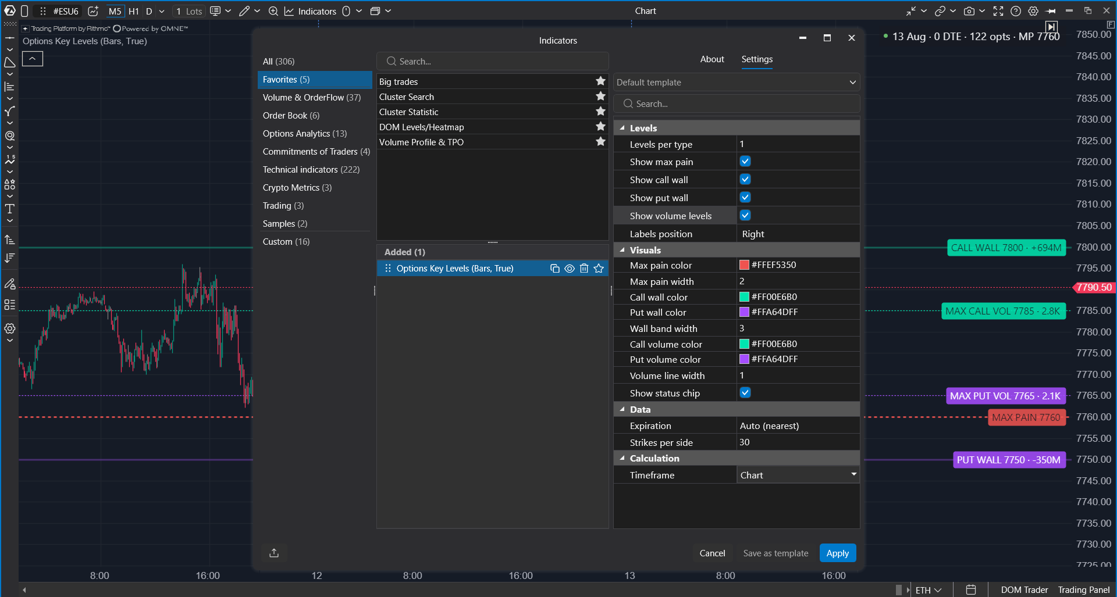Click the export icon in Indicators dialog

pyautogui.click(x=274, y=553)
